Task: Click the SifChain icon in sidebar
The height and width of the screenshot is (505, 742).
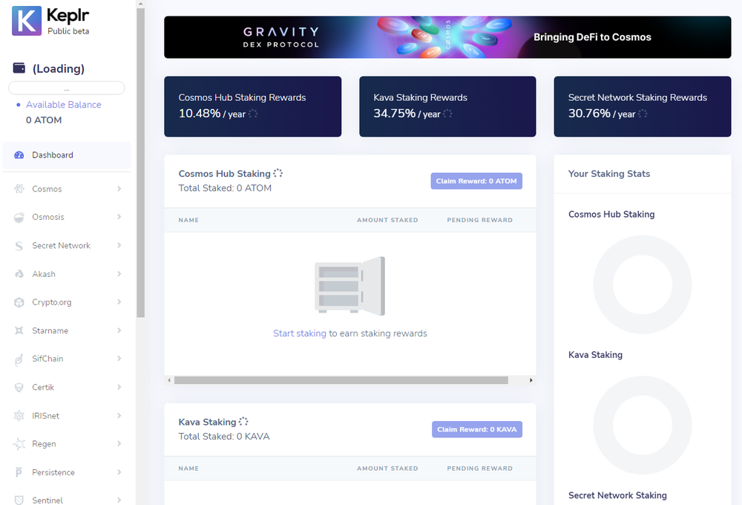Action: point(19,359)
